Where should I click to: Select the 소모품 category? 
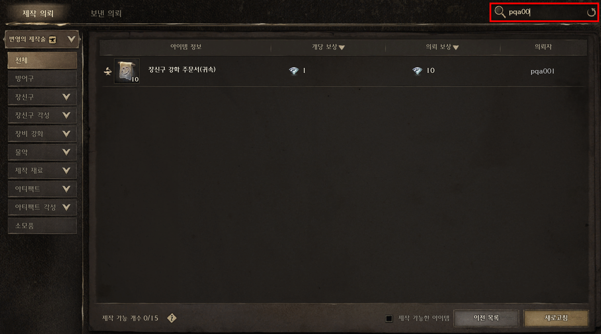coord(42,226)
